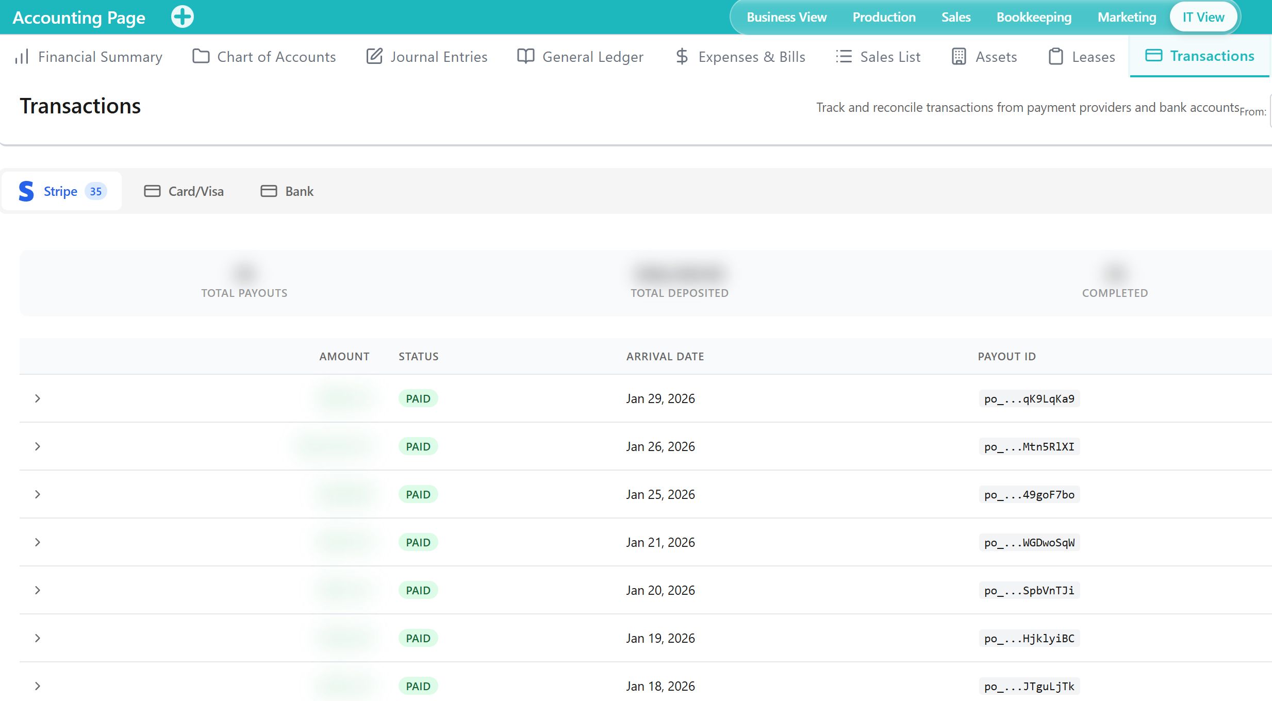Click the Stripe S logo
Screen dimensions: 1272x701
pyautogui.click(x=26, y=191)
